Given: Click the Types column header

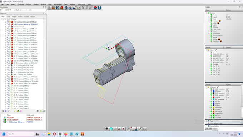Looking at the screenshot, I should 215,10.
